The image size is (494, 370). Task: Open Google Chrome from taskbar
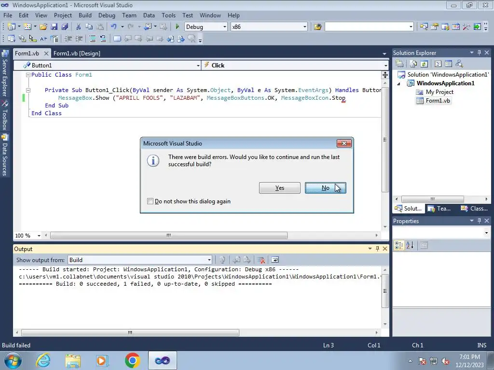132,360
